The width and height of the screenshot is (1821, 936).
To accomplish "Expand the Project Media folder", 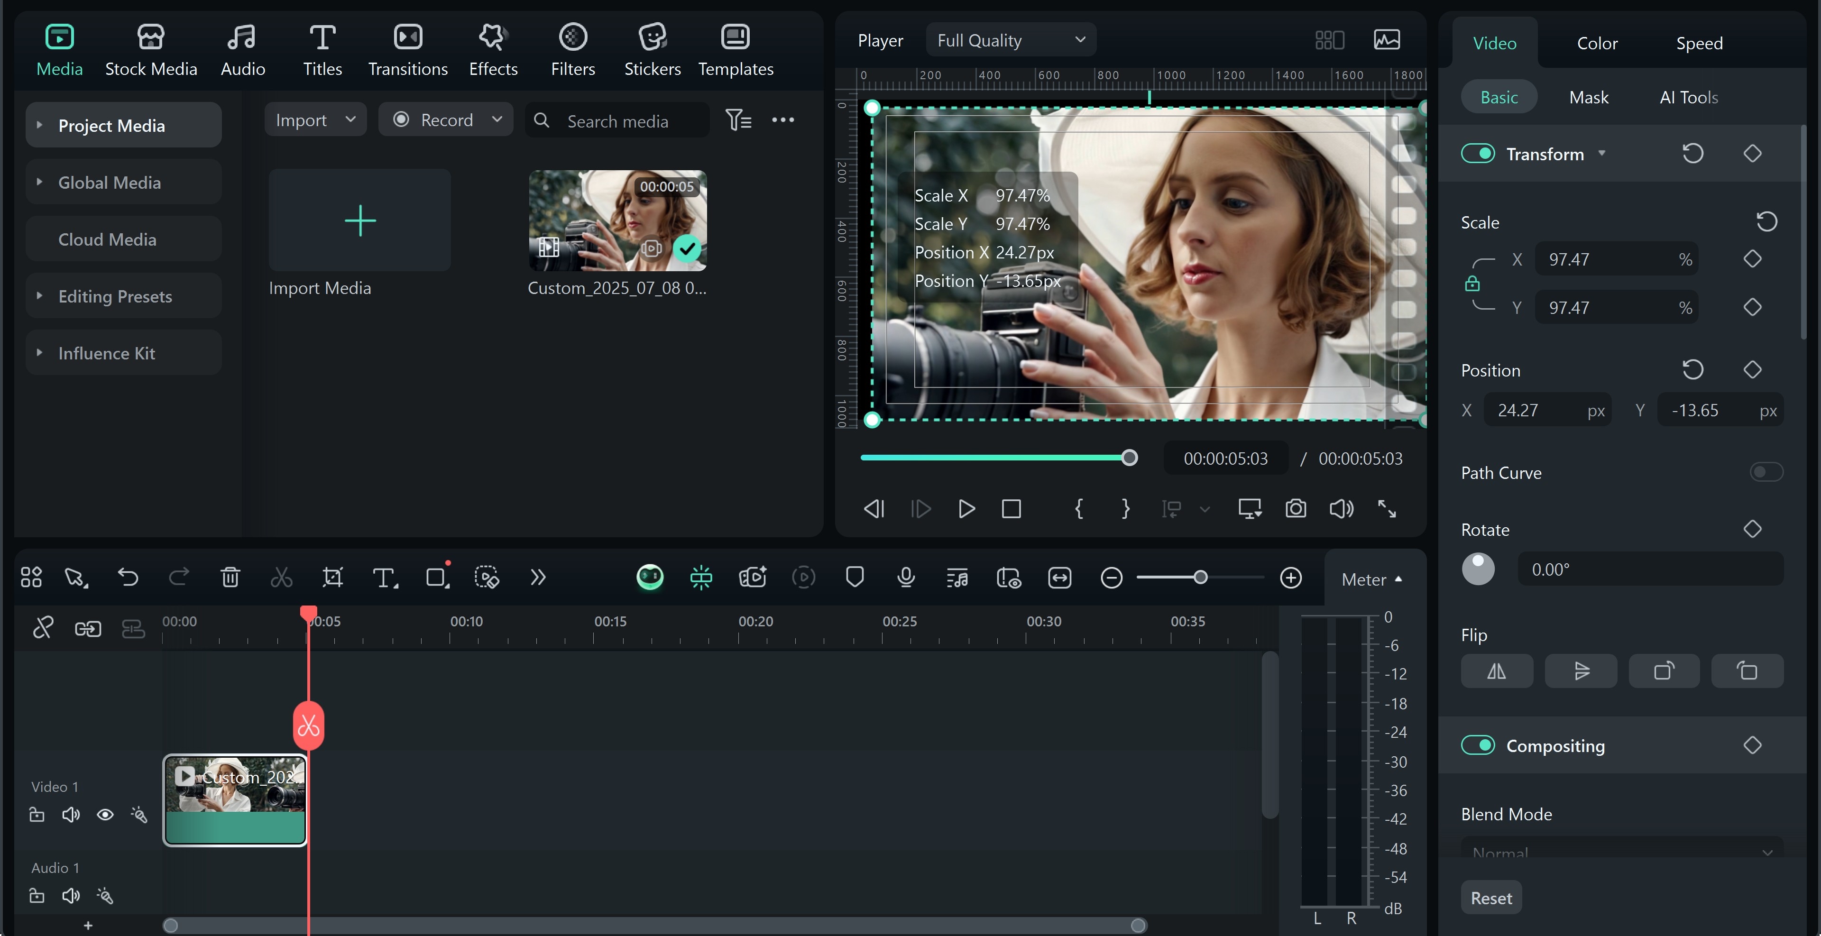I will tap(39, 125).
